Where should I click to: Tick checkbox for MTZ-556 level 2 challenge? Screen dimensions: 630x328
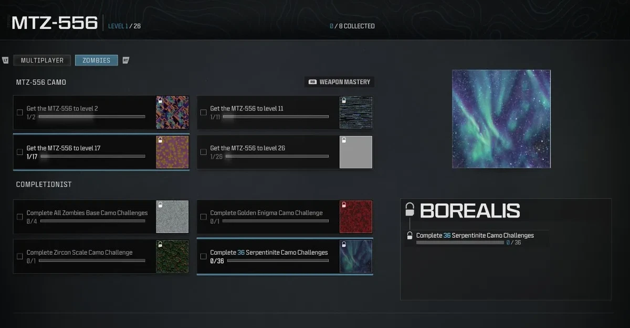[20, 112]
